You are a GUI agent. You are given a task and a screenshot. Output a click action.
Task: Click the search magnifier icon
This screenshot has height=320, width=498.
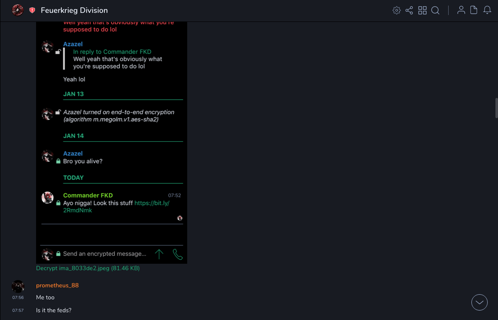pyautogui.click(x=435, y=10)
